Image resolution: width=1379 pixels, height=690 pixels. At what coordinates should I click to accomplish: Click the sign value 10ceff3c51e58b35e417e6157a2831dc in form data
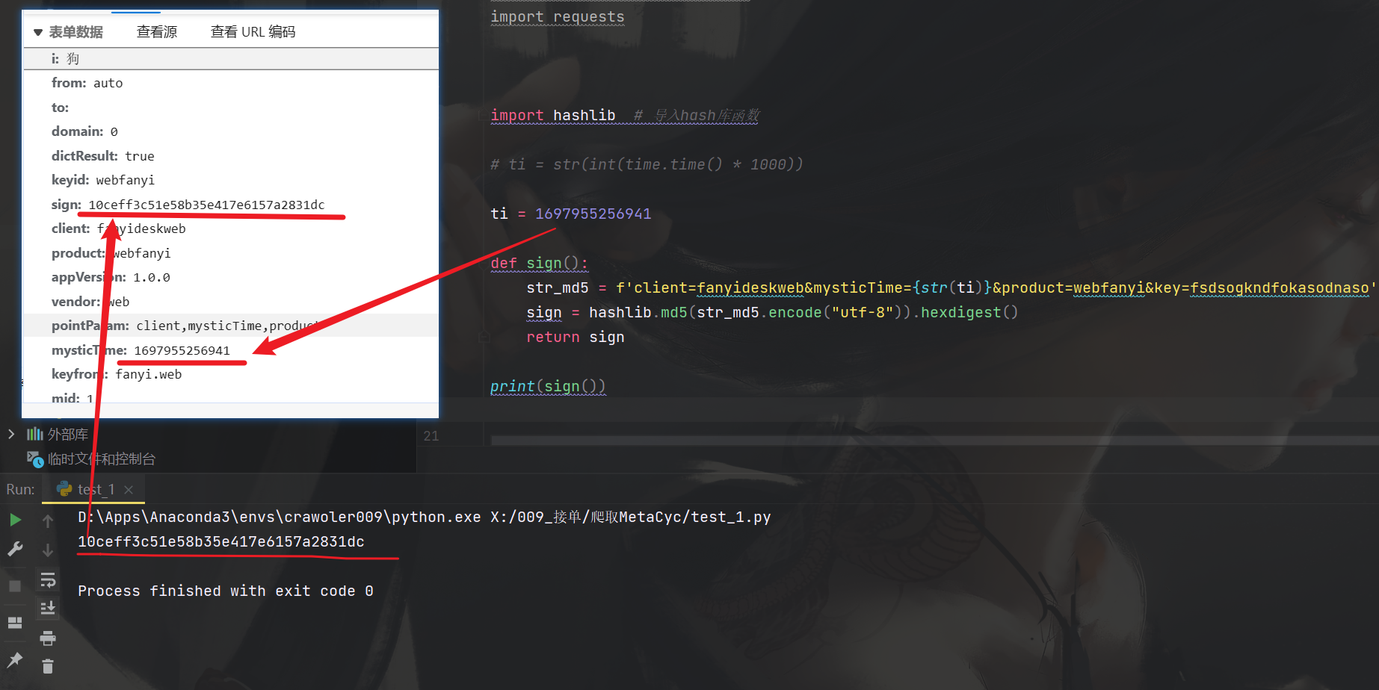point(206,205)
